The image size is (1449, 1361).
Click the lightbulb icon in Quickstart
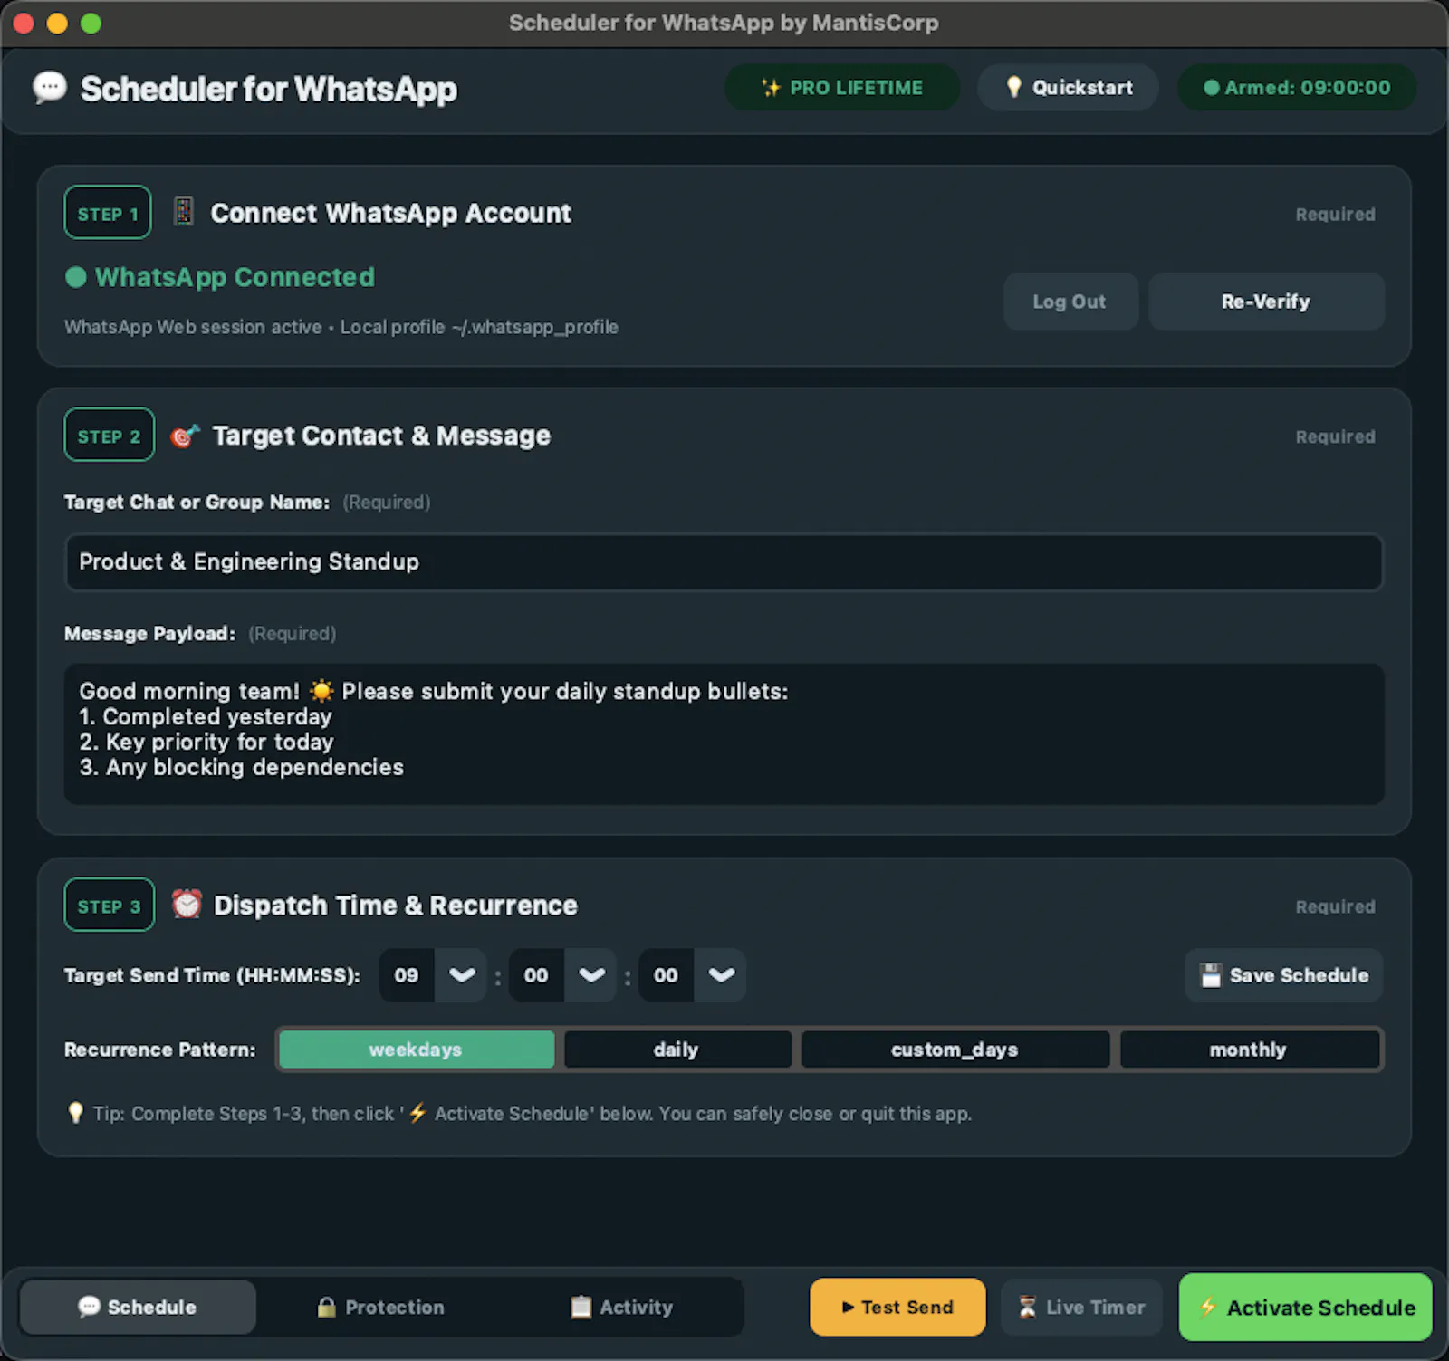point(1014,87)
